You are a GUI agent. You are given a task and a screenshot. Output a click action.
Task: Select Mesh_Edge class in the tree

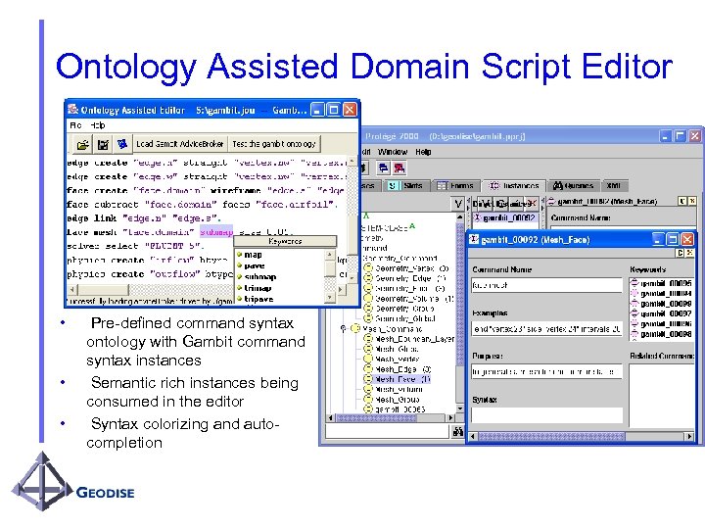[x=398, y=369]
